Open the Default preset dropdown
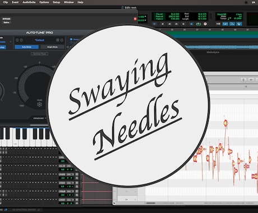Image resolution: width=258 pixels, height=213 pixels. 39,40
